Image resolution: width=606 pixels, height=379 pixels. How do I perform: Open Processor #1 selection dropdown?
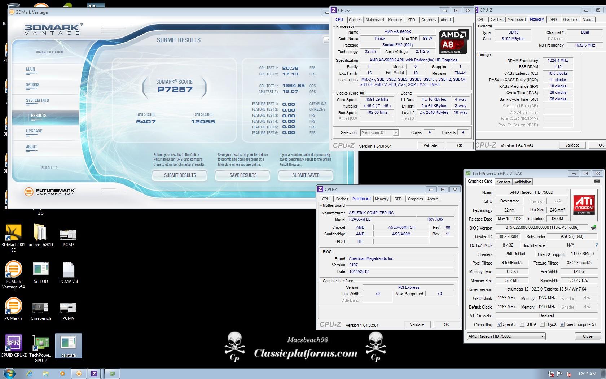(379, 133)
